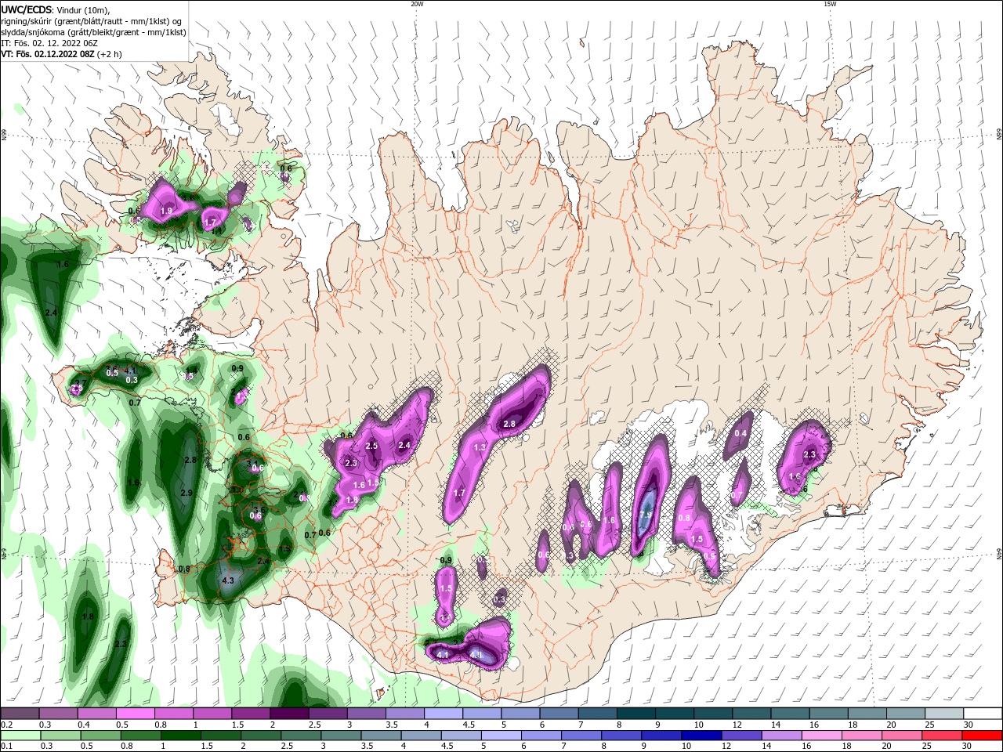Pick the pink swatch between 0.5 and 0.8, top row
Image resolution: width=1003 pixels, height=752 pixels.
coord(136,714)
